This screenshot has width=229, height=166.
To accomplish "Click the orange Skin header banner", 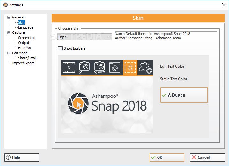I will pos(138,18).
